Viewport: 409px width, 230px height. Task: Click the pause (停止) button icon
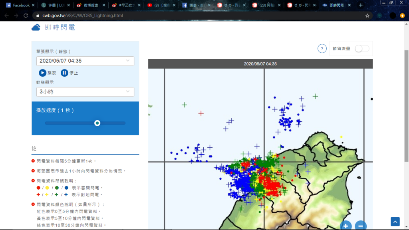tap(64, 73)
